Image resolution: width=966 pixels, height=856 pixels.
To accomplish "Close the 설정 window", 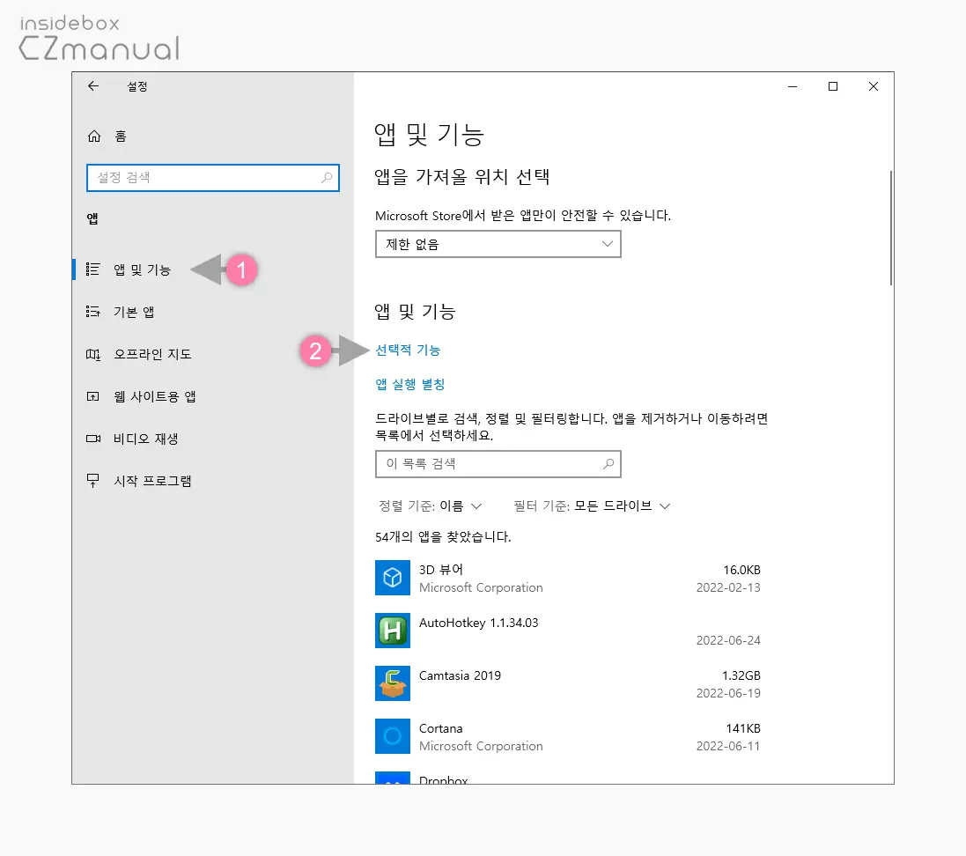I will [873, 86].
